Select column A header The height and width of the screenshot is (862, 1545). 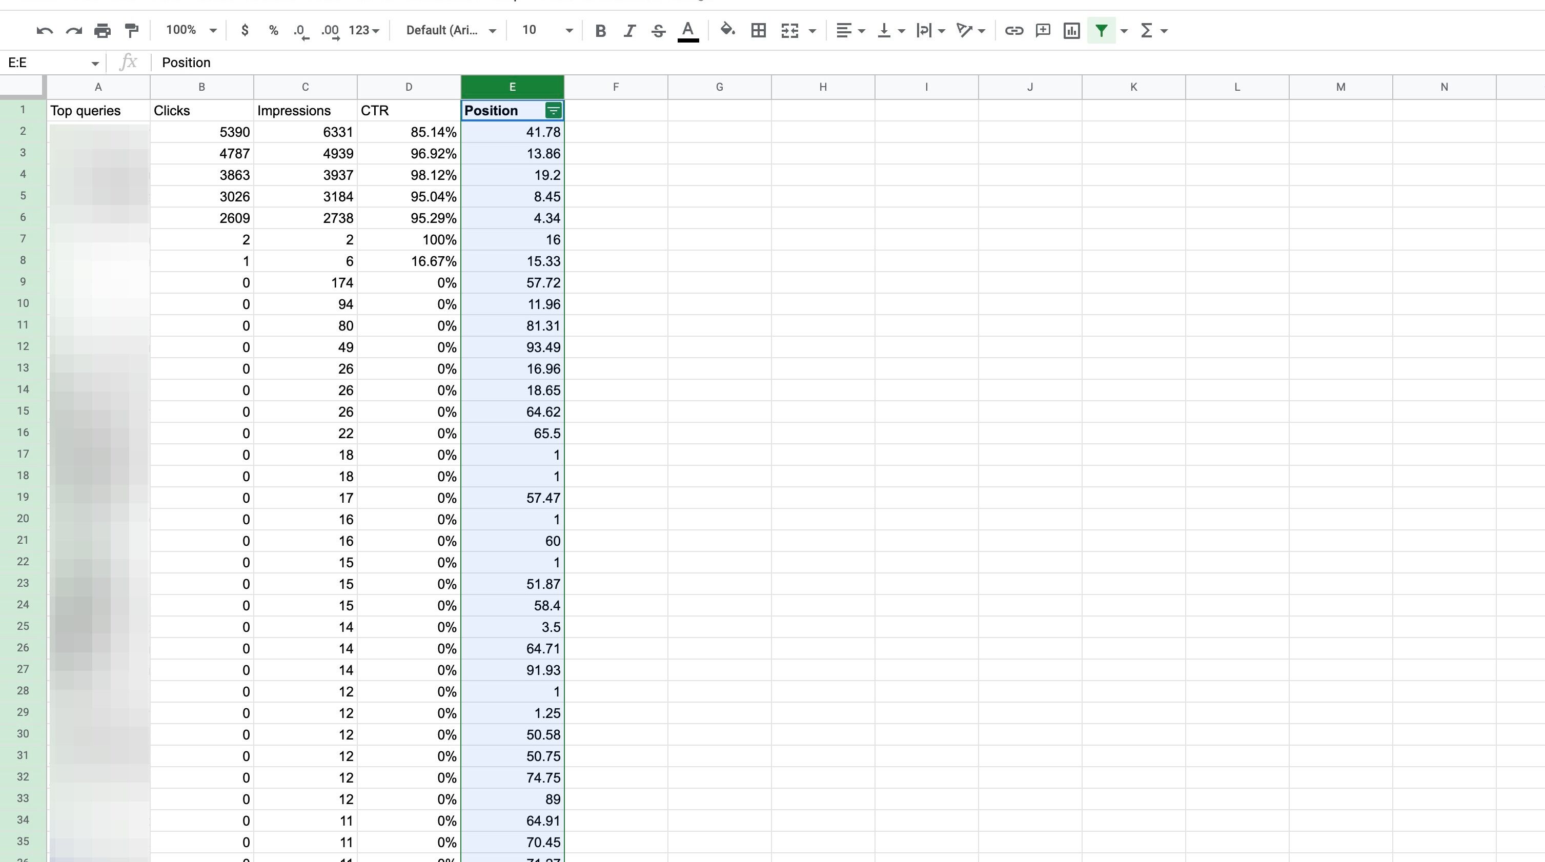click(98, 87)
